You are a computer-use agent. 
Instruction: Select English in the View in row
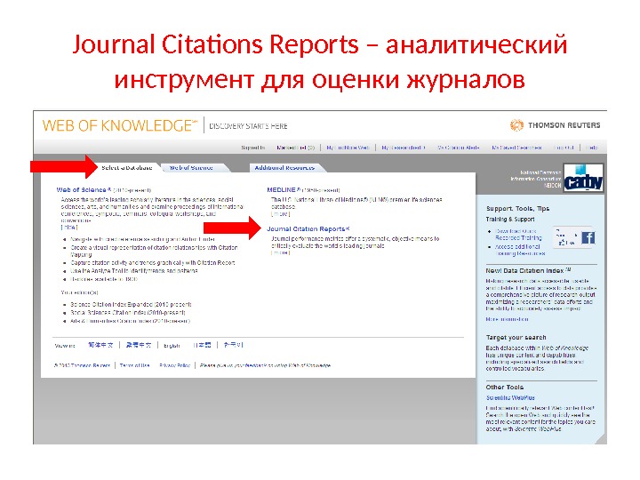point(172,346)
